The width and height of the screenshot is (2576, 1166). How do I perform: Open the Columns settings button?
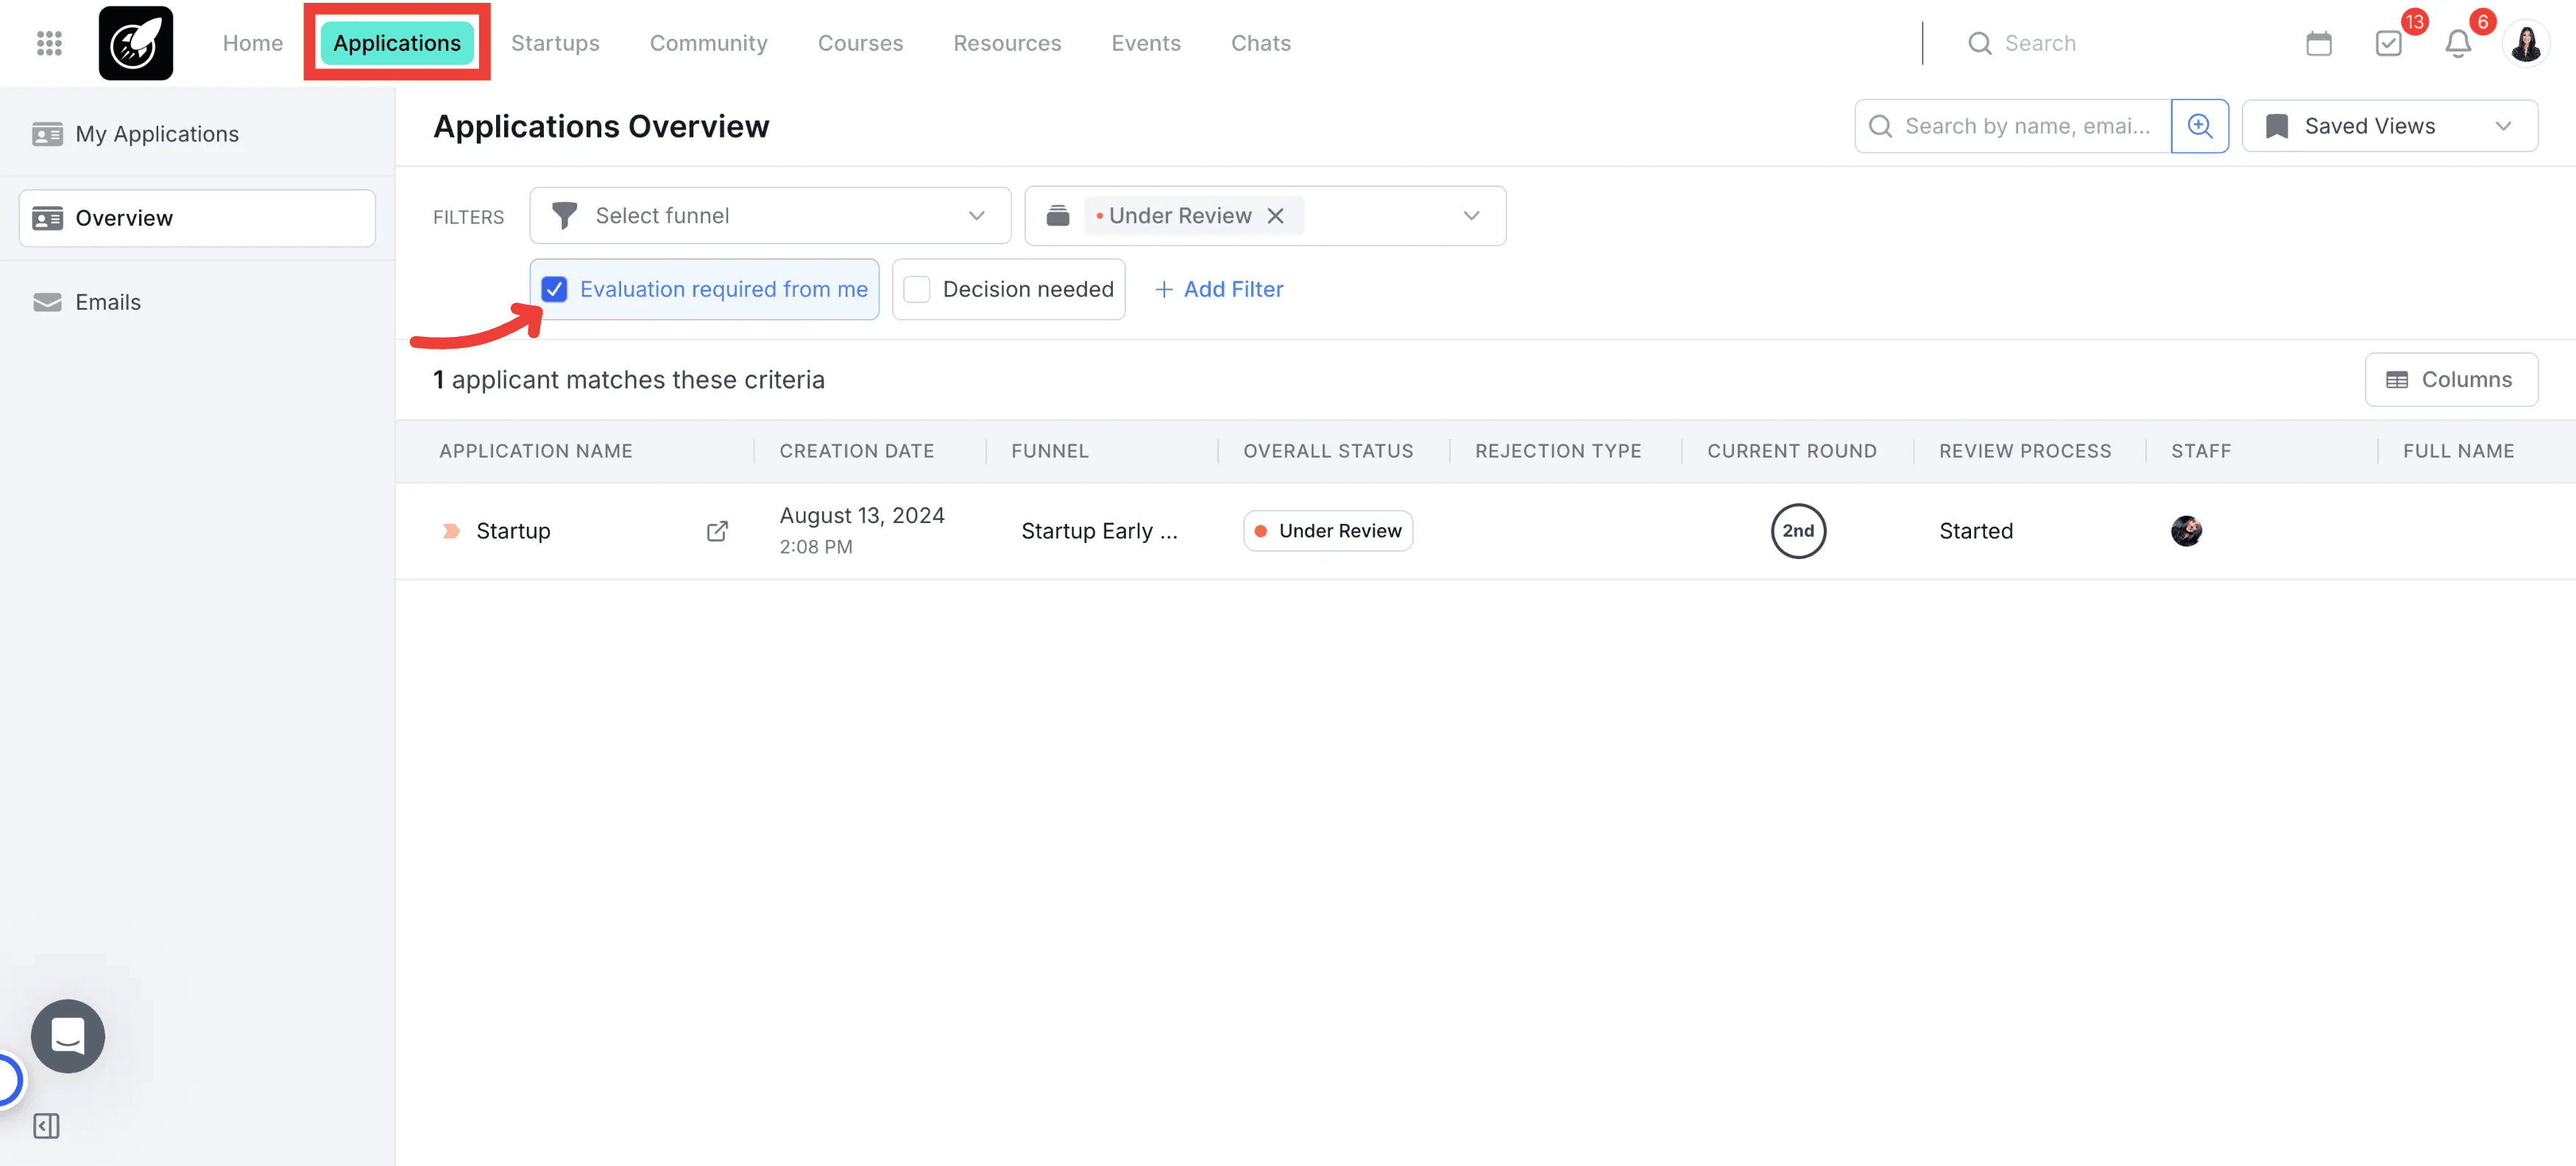(x=2451, y=380)
